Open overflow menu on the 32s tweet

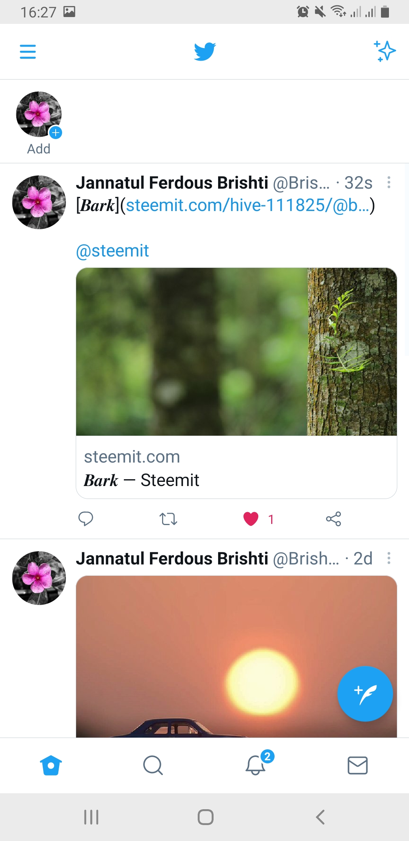389,183
